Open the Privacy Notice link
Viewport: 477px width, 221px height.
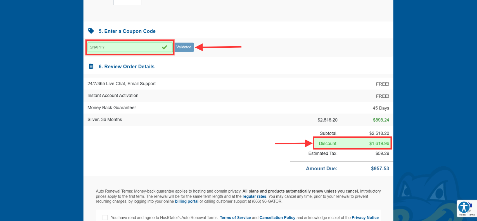[x=365, y=218]
